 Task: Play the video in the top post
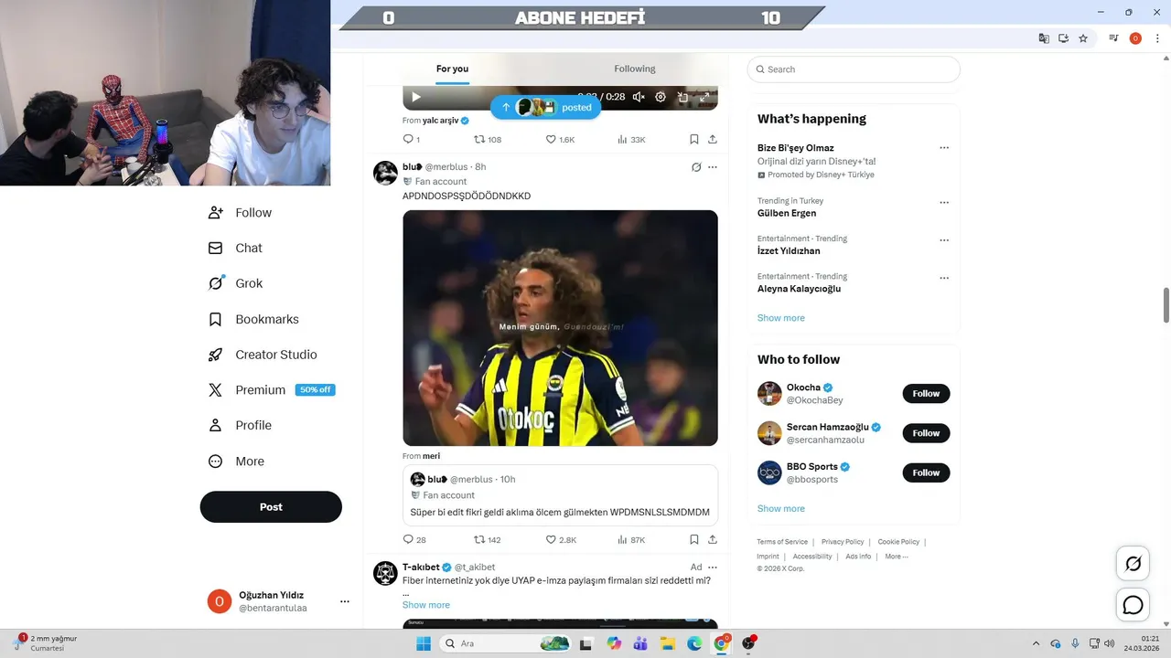coord(416,97)
